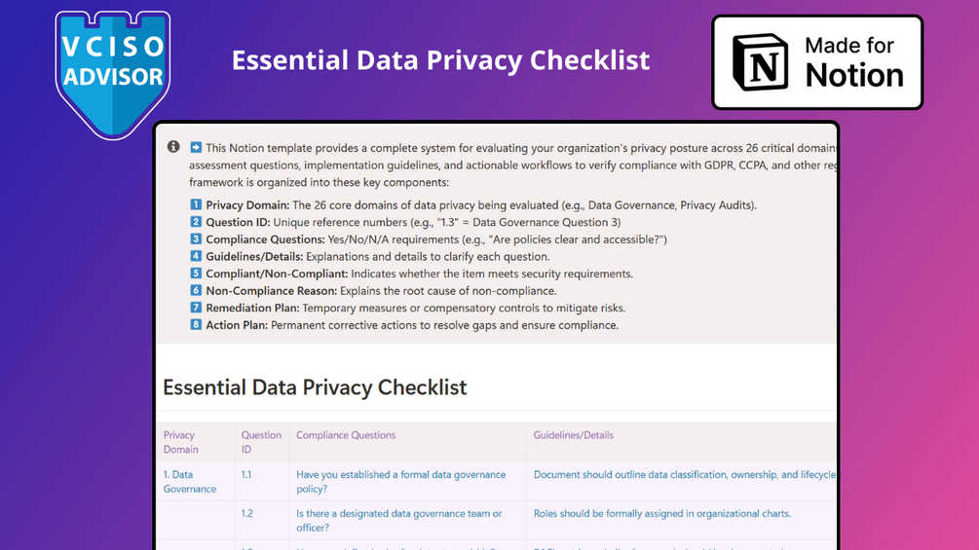Select the Guidelines/Details column header
Image resolution: width=979 pixels, height=550 pixels.
tap(574, 435)
